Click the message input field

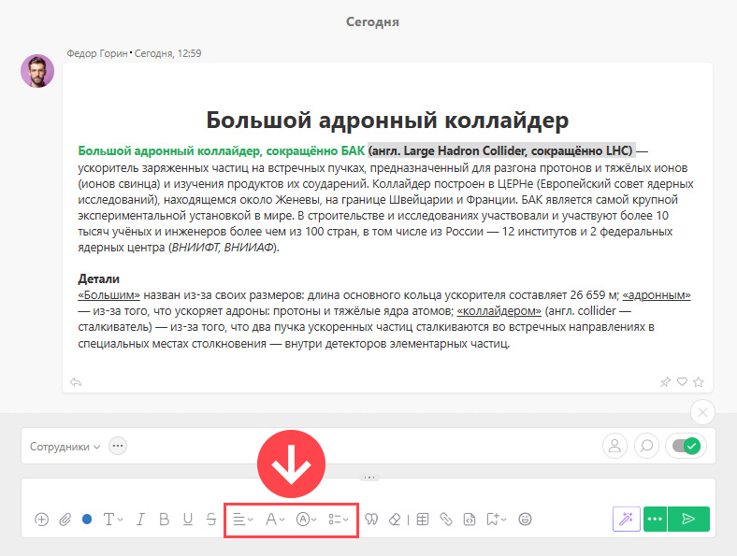tap(368, 492)
